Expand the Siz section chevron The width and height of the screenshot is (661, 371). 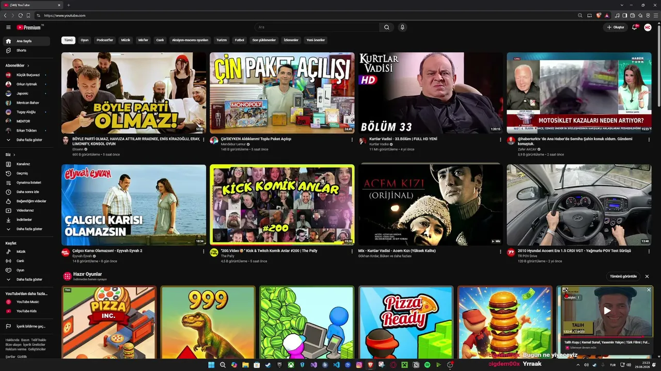[x=14, y=155]
